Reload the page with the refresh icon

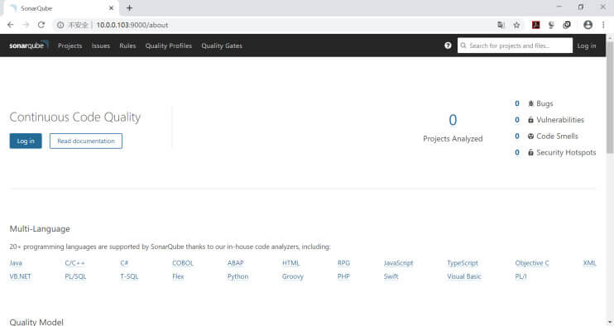pos(41,25)
